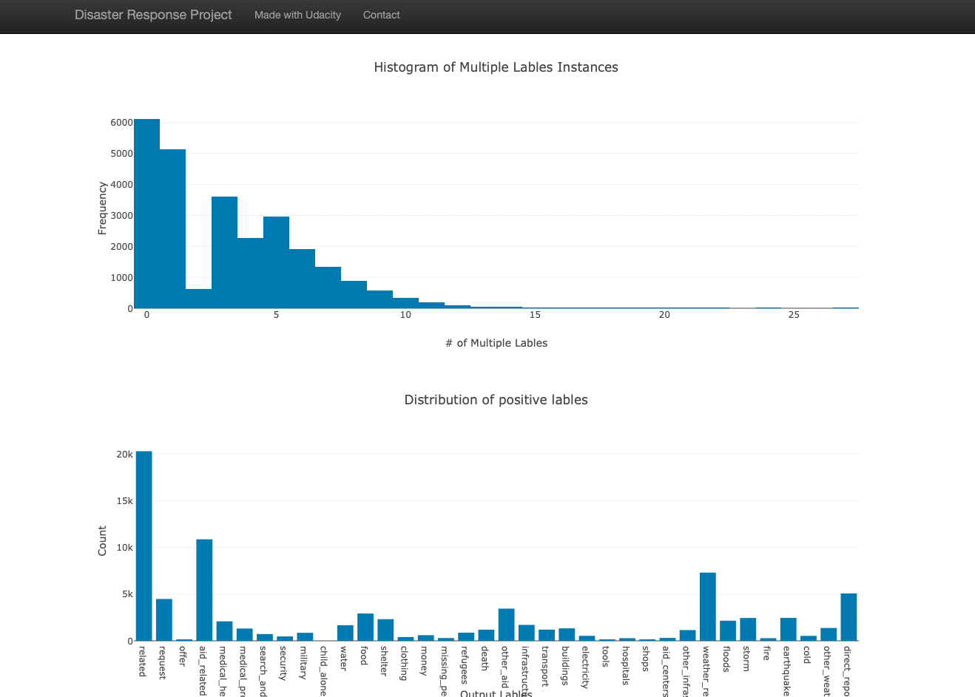Select the "floods" bar
Screen dimensions: 975x697
pos(727,630)
